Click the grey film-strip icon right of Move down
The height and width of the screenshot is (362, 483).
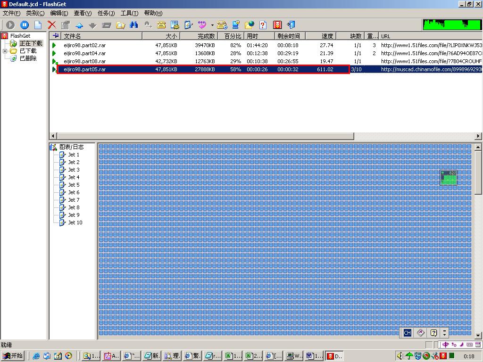[106, 25]
